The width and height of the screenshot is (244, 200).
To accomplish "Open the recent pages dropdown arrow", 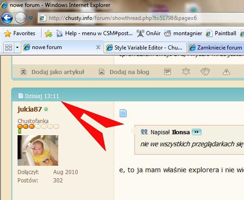I will click(x=31, y=18).
